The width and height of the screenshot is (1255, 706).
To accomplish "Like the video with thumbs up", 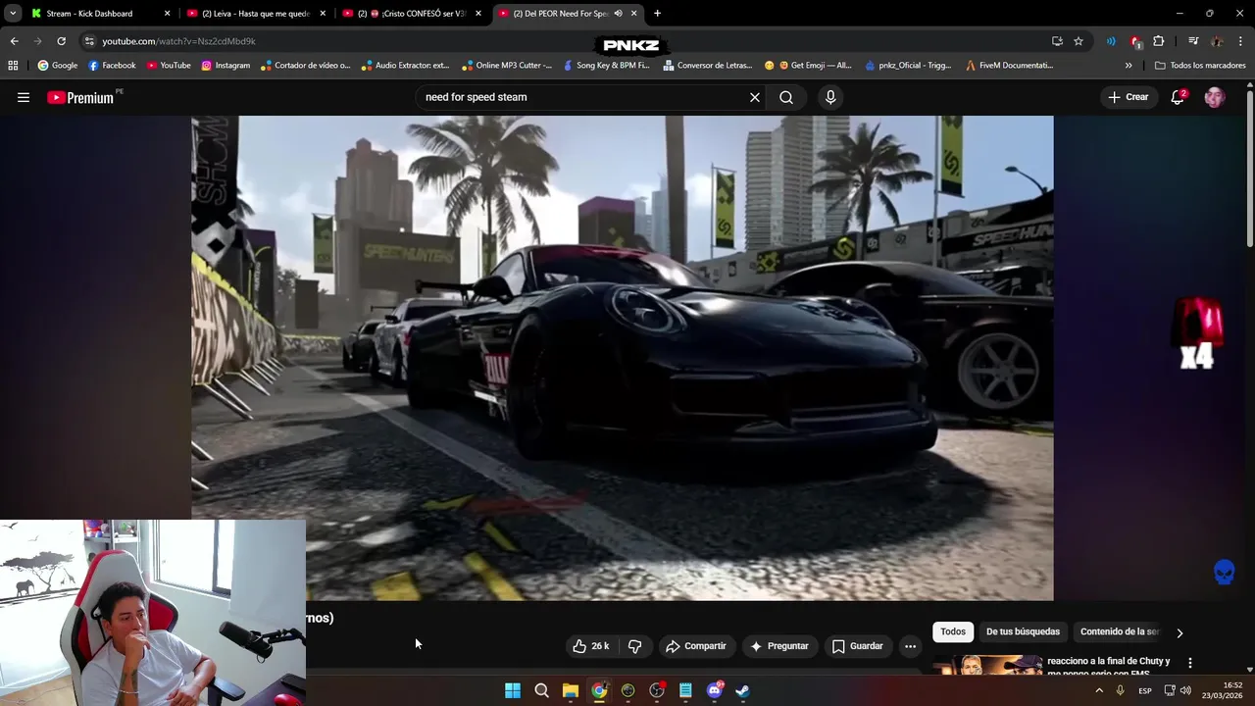I will pyautogui.click(x=591, y=646).
